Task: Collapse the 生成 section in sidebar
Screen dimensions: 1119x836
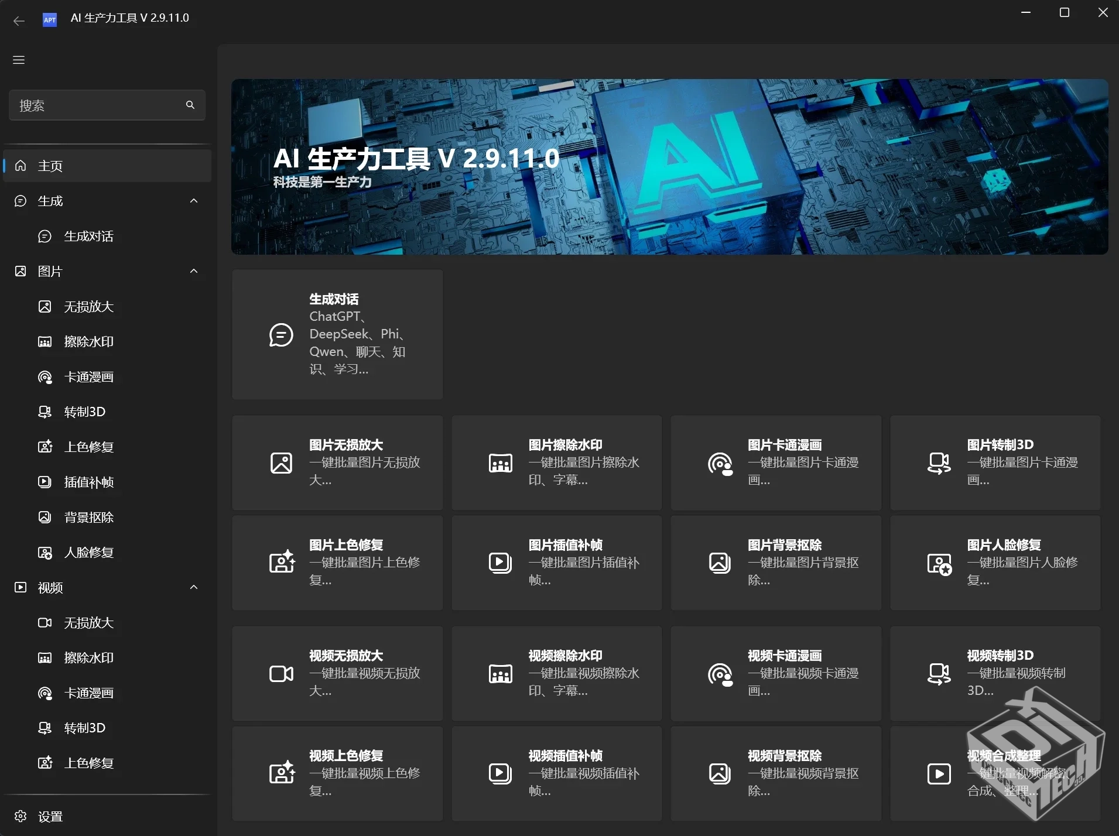Action: click(193, 201)
